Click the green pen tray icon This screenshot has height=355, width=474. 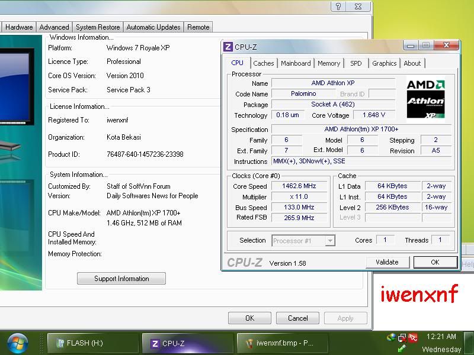402,348
